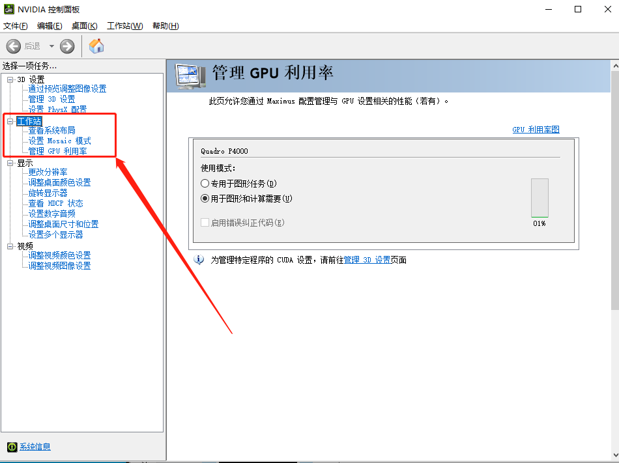Open 调整视频颜色设置 tree item

point(59,255)
